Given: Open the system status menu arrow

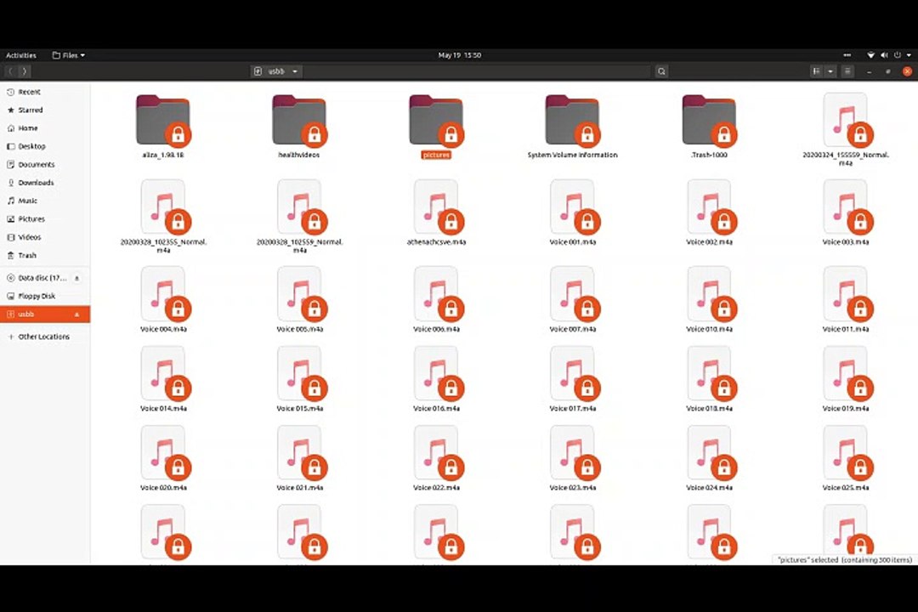Looking at the screenshot, I should (x=909, y=55).
